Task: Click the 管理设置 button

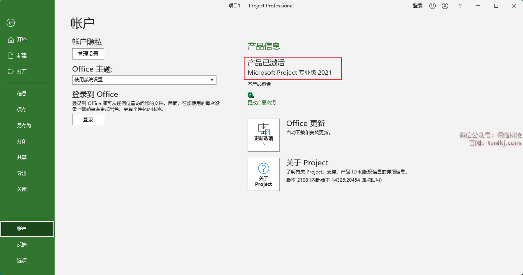Action: click(88, 54)
